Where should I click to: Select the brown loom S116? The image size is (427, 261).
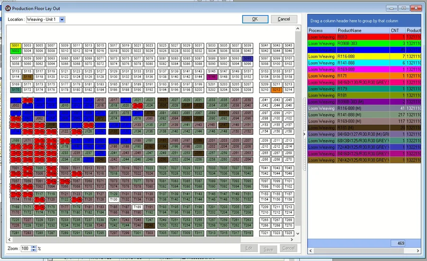[x=28, y=77]
